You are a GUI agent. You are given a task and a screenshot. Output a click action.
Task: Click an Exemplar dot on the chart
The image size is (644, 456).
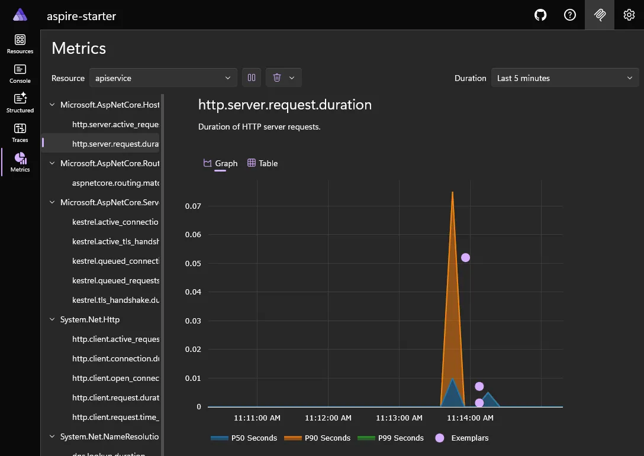tap(465, 257)
